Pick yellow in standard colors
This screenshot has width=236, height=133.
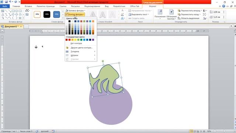[x=75, y=40]
